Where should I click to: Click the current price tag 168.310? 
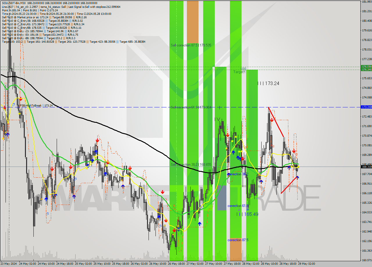click(366, 167)
